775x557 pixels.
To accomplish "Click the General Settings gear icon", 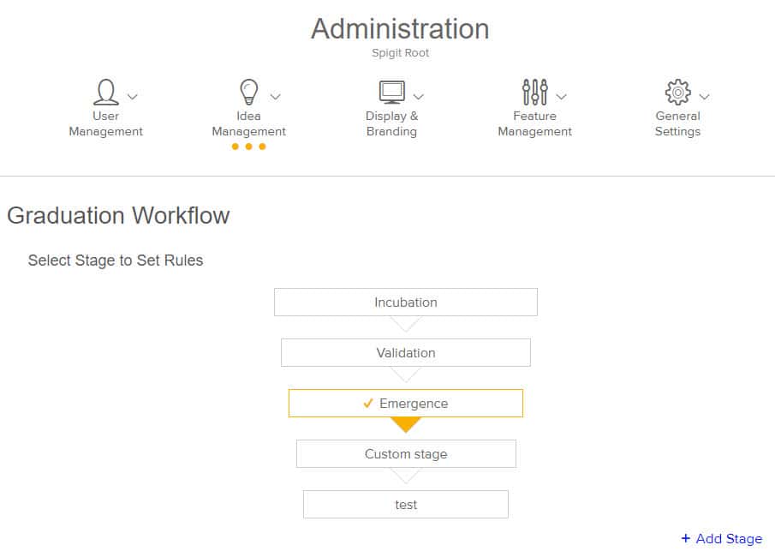I will [677, 92].
